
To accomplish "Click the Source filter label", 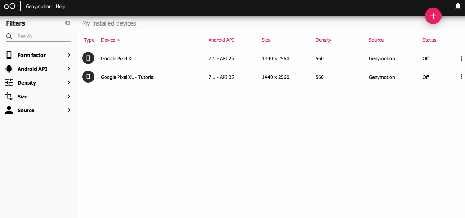I will [x=26, y=110].
